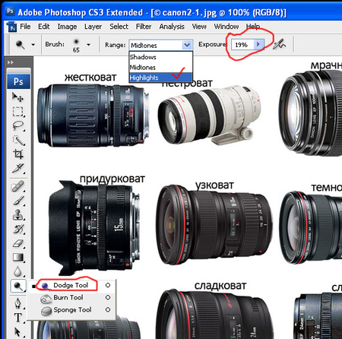Open the File menu
342x339 pixels.
(x=25, y=27)
